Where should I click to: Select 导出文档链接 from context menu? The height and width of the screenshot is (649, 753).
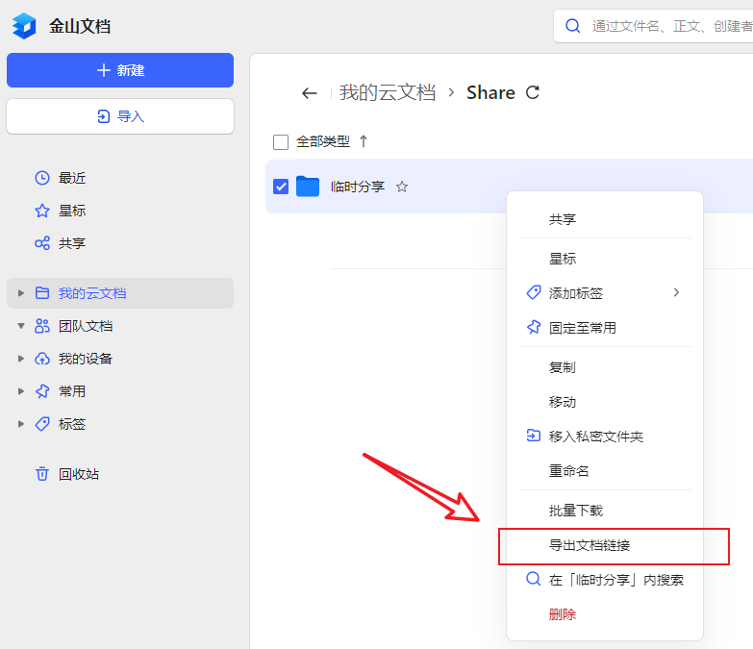pos(590,545)
